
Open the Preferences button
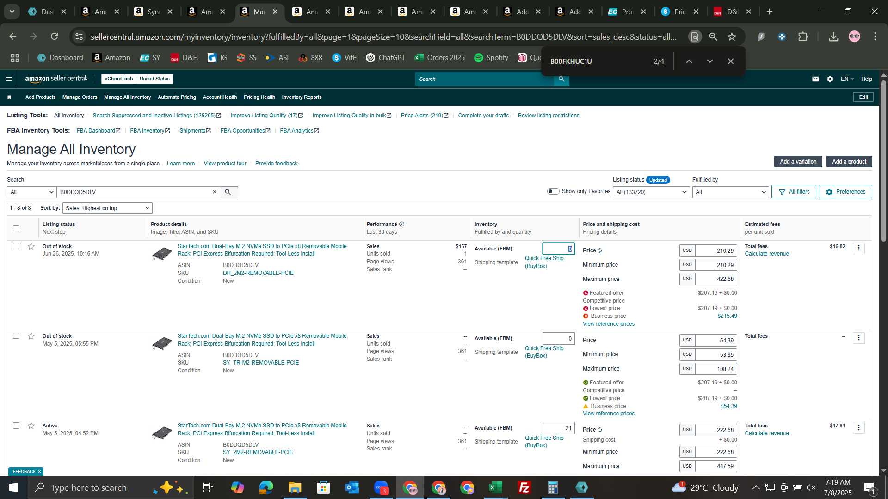click(x=845, y=192)
